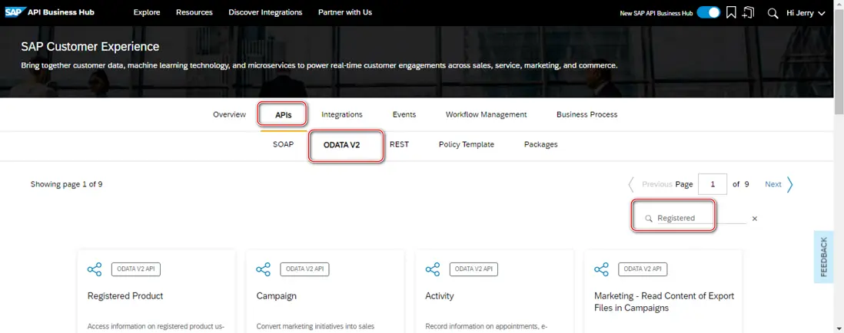Screen dimensions: 844x333
Task: Click the share icon on Activity card
Action: pyautogui.click(x=433, y=269)
